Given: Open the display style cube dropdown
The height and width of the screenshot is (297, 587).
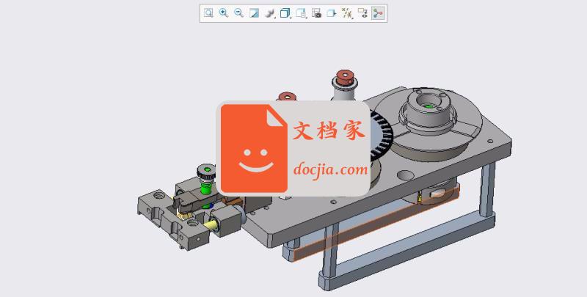Looking at the screenshot, I should click(285, 13).
